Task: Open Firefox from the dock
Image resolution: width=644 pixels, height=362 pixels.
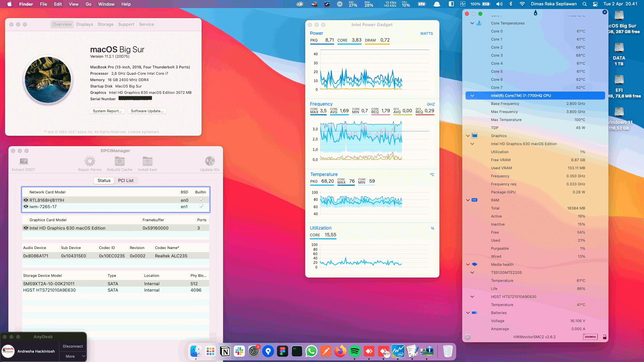Action: point(340,351)
